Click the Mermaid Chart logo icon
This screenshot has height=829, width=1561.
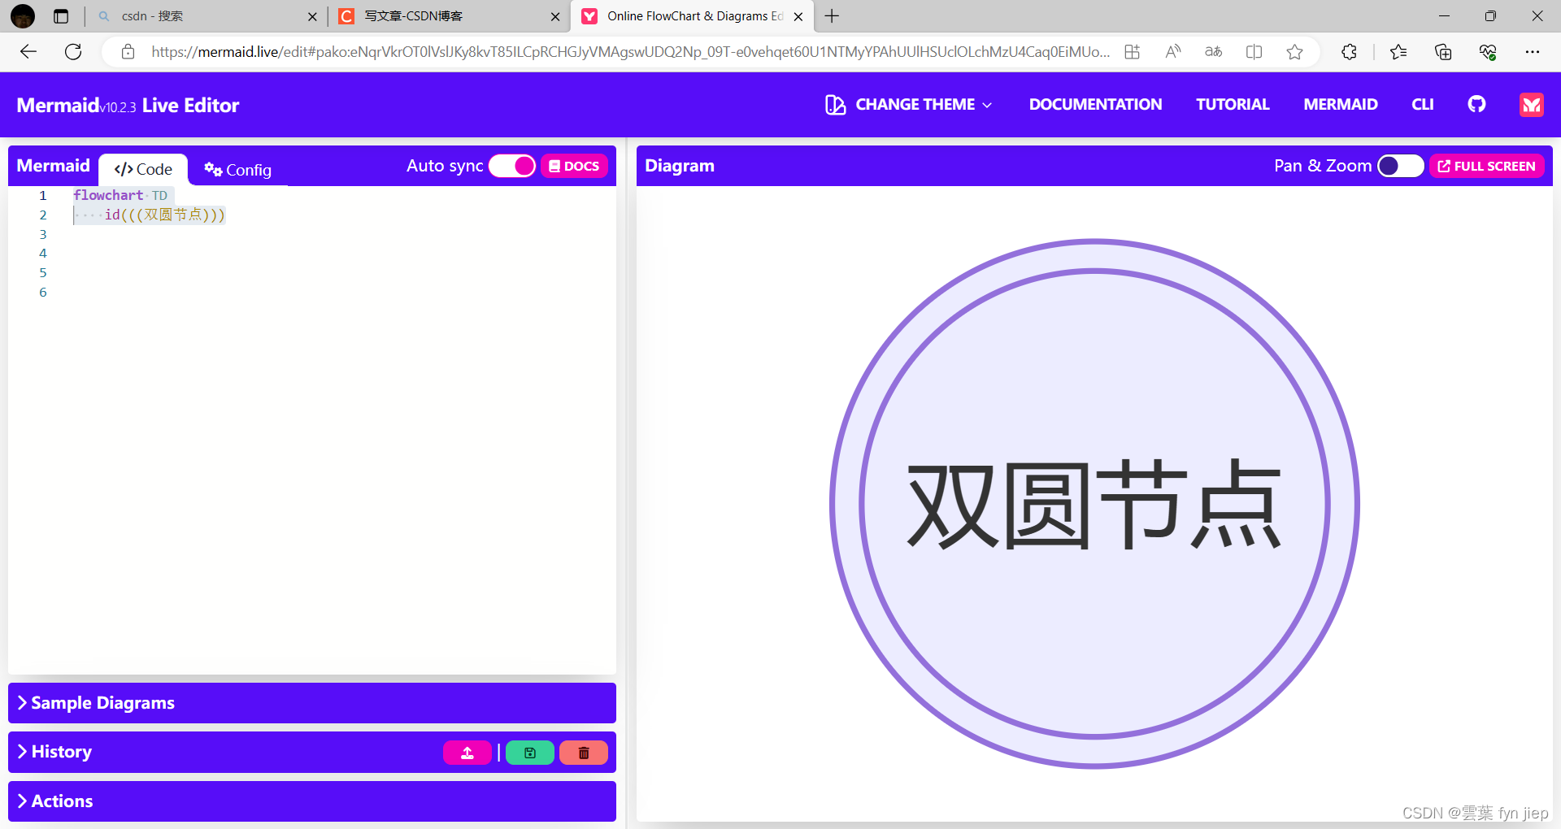(1532, 104)
